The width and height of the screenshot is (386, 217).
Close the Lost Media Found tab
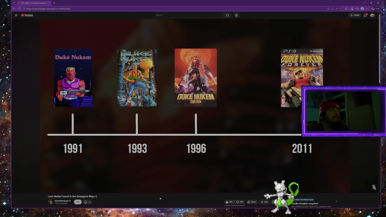point(49,3)
